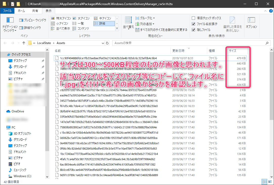Viewport: 274px width, 185px height.
Task: Select 中アイコン layout
Action: (102, 18)
